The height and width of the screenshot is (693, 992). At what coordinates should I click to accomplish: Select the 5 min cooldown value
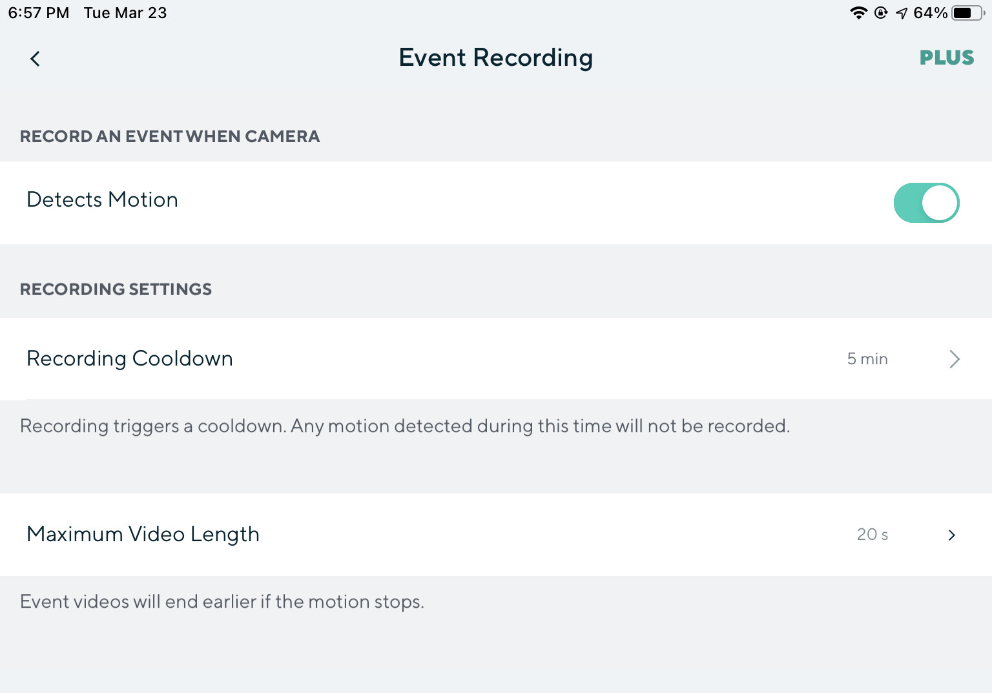pyautogui.click(x=867, y=359)
